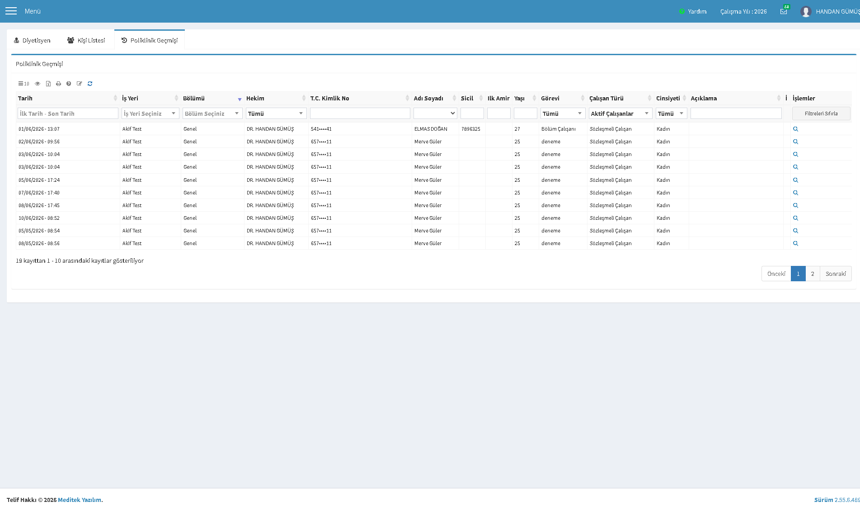Open the hamburger Menü icon

[x=11, y=11]
